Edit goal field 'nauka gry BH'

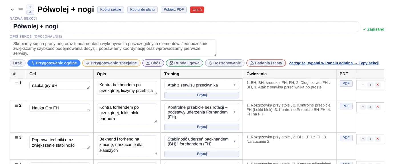pyautogui.click(x=60, y=85)
